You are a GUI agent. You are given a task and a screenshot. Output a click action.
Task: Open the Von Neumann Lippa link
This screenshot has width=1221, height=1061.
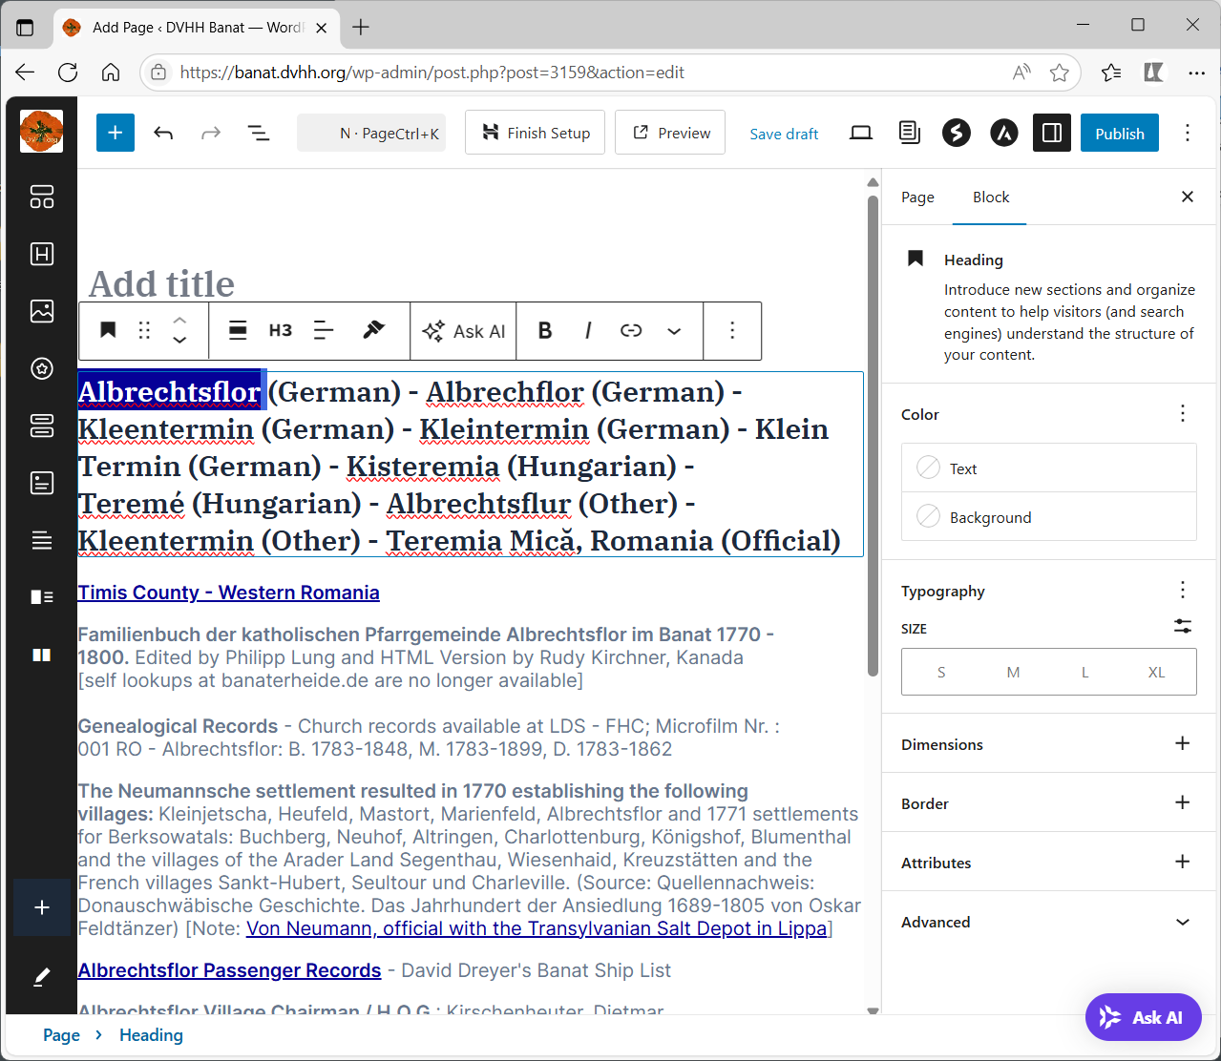click(537, 928)
